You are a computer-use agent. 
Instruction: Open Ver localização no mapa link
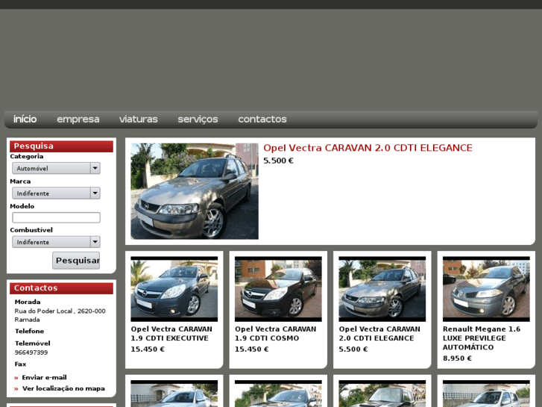pyautogui.click(x=63, y=388)
